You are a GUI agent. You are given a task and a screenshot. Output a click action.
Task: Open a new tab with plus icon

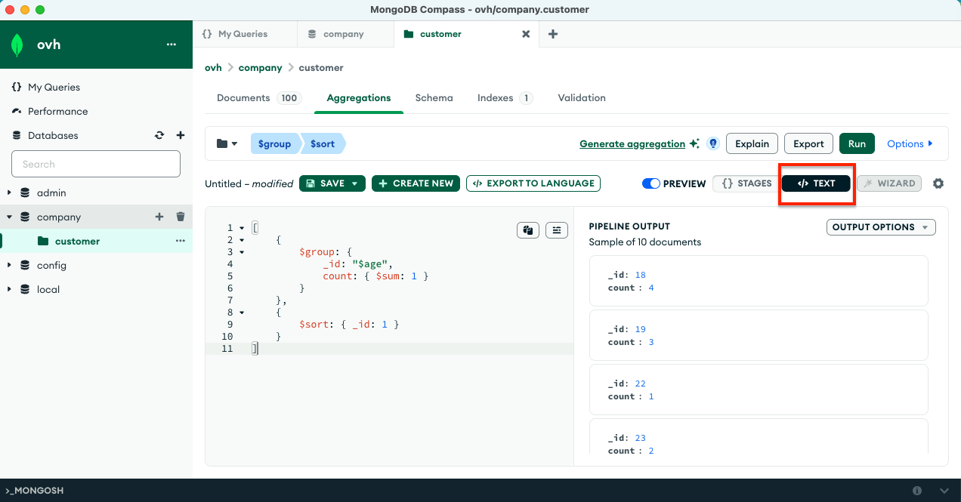(x=553, y=34)
